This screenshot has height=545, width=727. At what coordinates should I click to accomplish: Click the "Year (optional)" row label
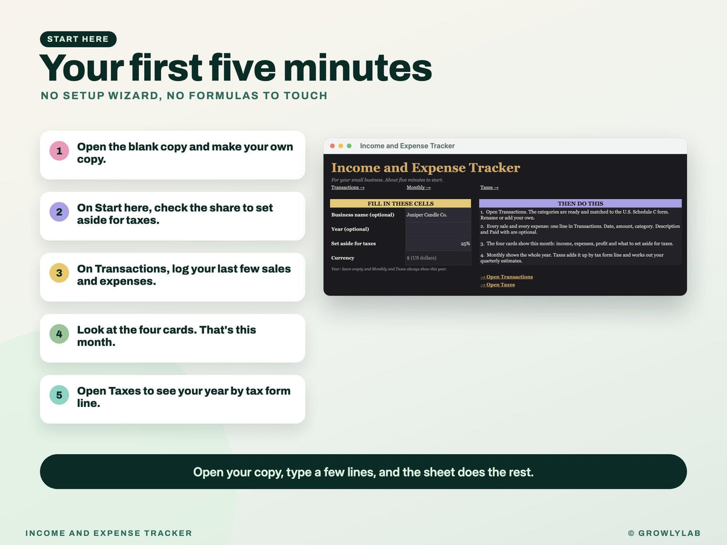350,229
